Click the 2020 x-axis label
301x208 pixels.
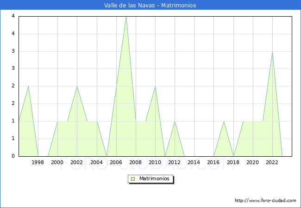pos(253,162)
